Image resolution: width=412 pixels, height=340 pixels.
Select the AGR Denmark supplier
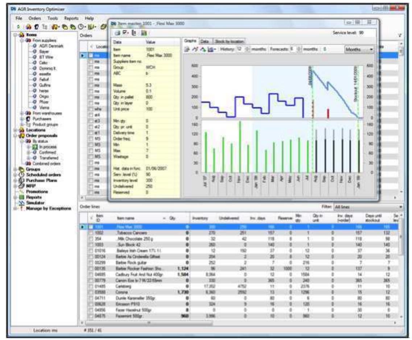pyautogui.click(x=51, y=46)
